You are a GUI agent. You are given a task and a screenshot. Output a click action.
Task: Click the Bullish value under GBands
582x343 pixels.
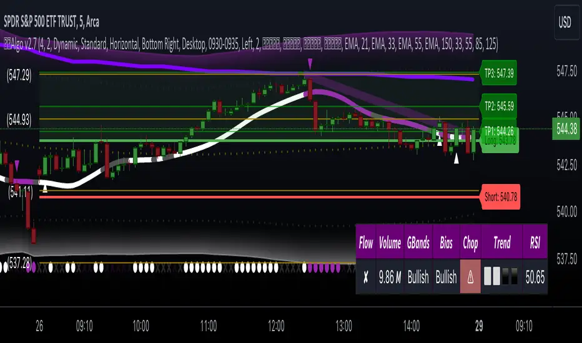click(x=418, y=277)
